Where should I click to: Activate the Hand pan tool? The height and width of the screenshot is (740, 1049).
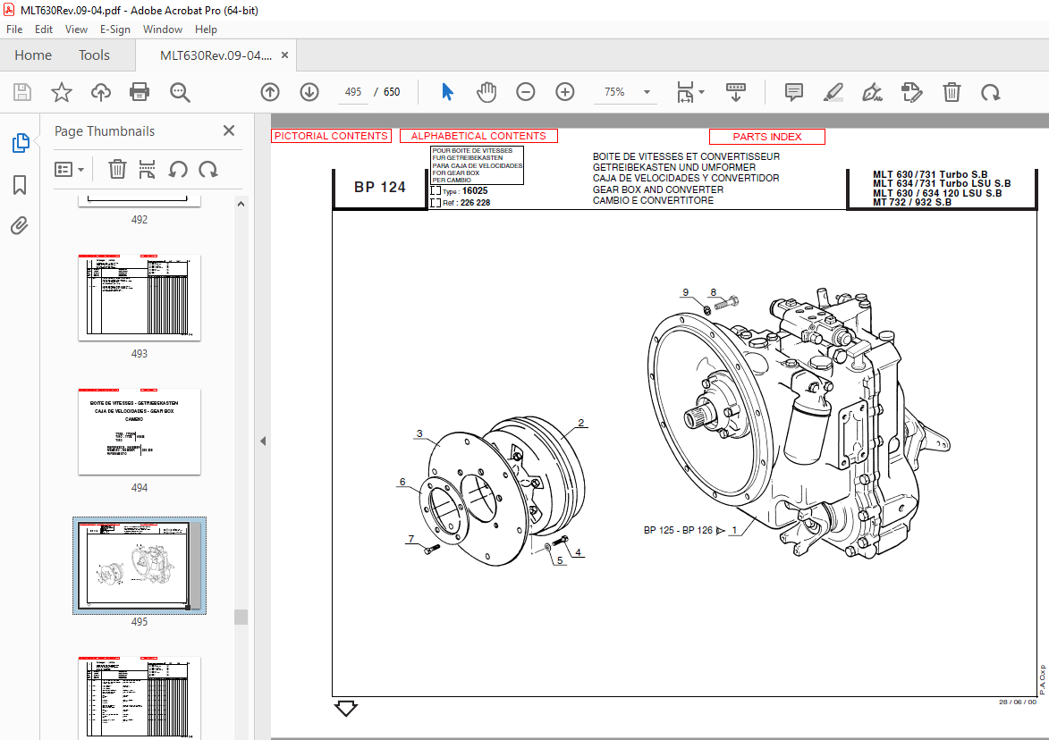[486, 92]
